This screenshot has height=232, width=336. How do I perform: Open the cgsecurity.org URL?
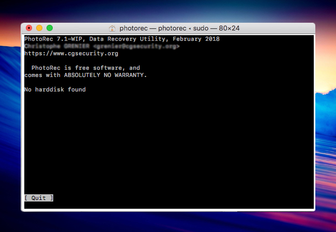71,53
